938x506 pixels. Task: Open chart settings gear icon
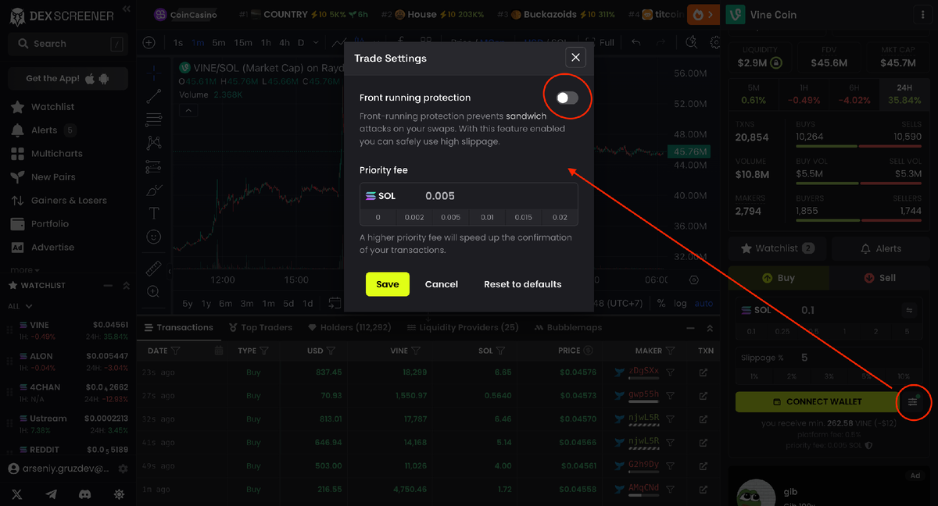(715, 42)
